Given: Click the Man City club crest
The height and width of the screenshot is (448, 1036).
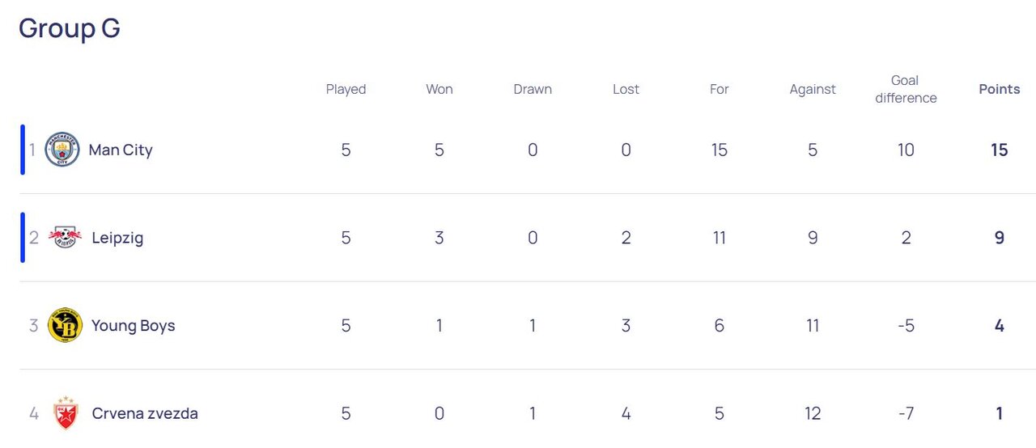Looking at the screenshot, I should click(62, 150).
